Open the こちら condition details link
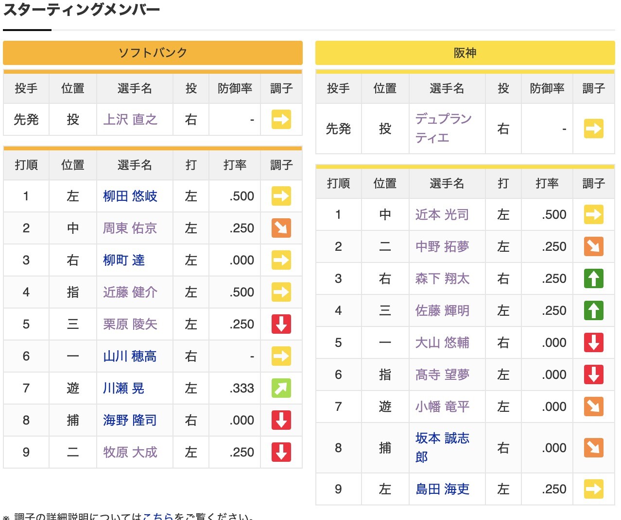Screen dimensions: 621x520 158,516
